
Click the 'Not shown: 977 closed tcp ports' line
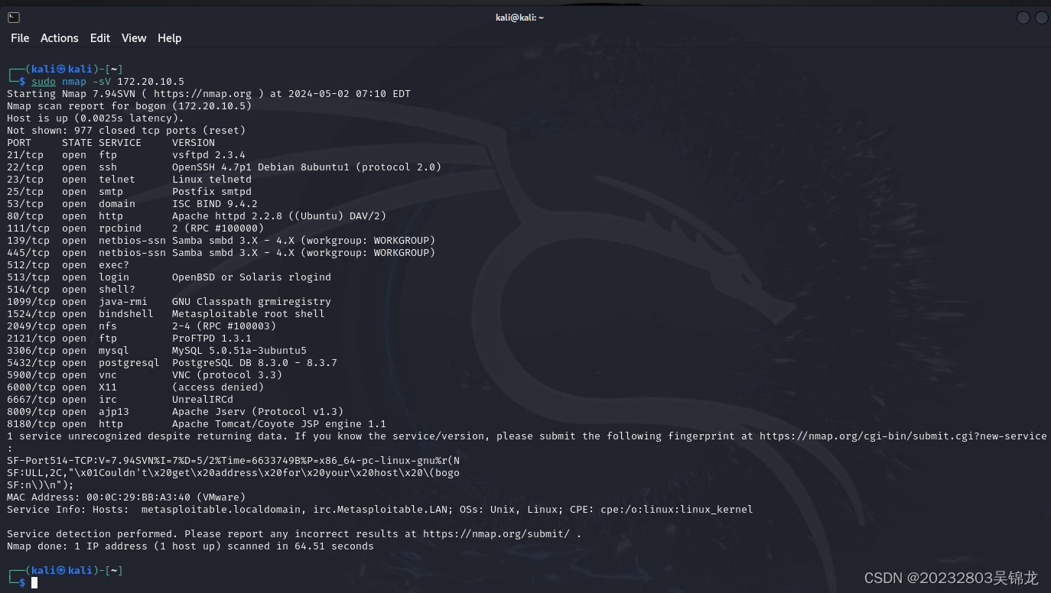(126, 131)
